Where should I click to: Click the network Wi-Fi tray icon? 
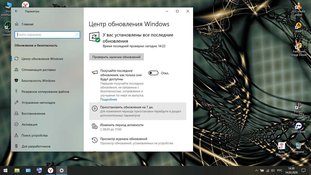coord(267,170)
